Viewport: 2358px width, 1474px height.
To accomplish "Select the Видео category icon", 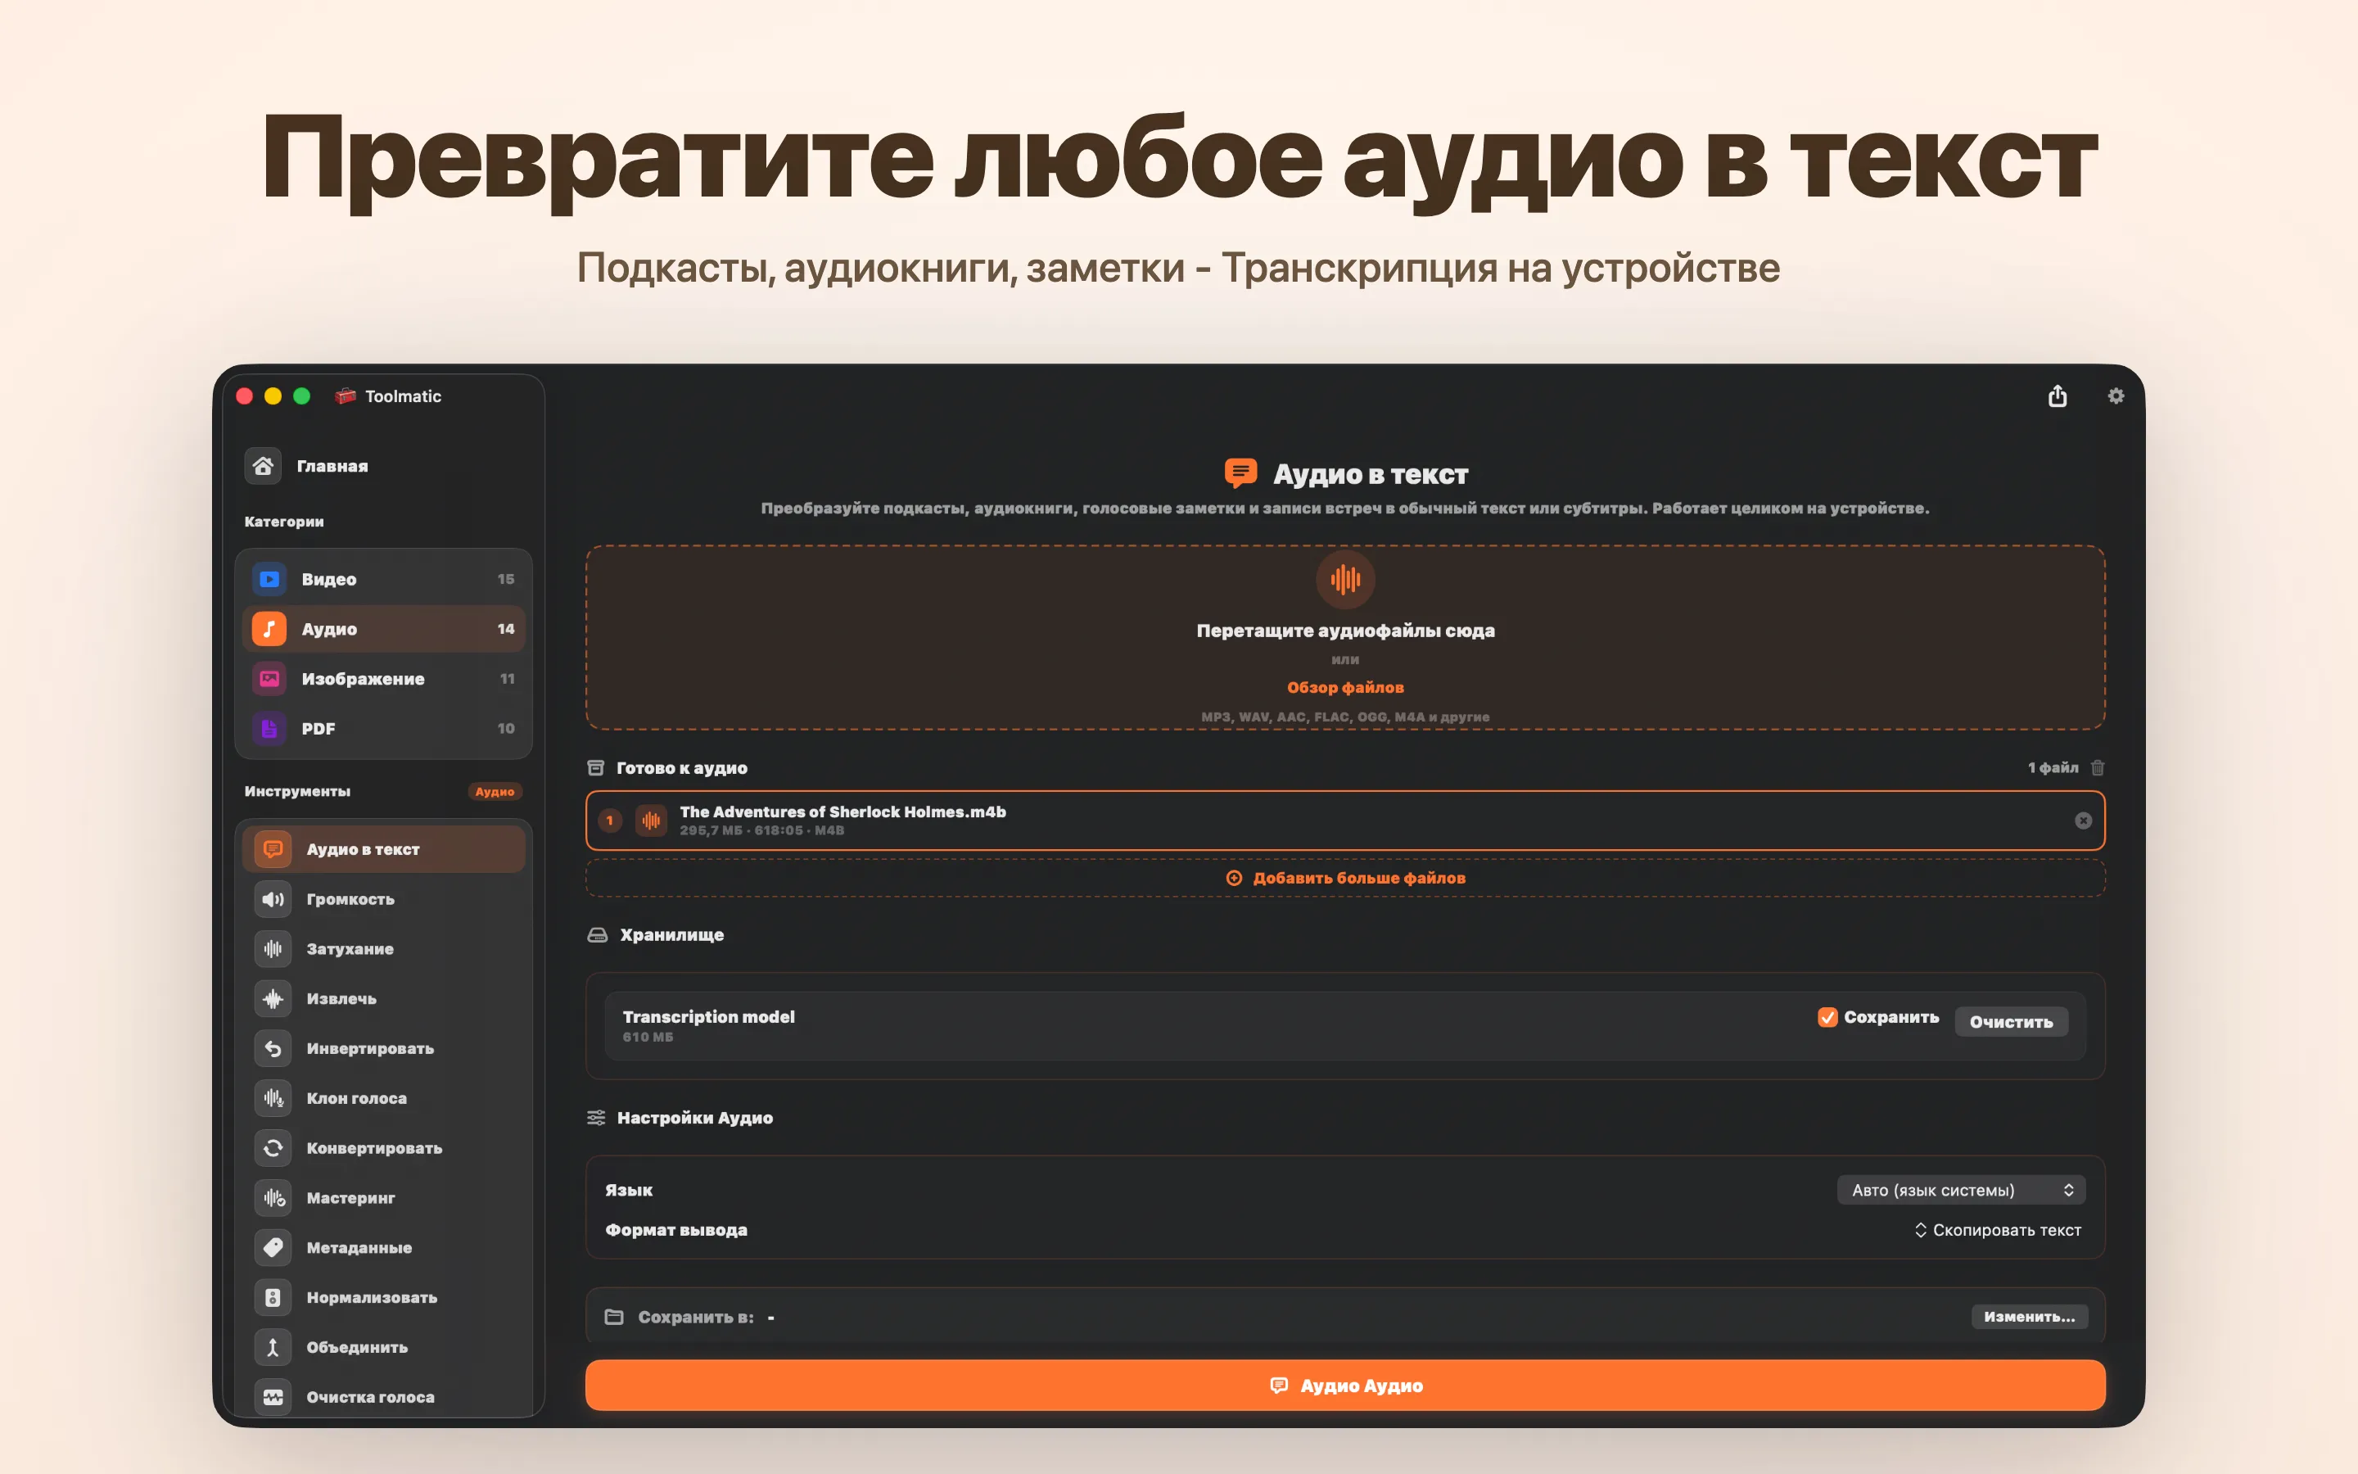I will click(x=270, y=579).
